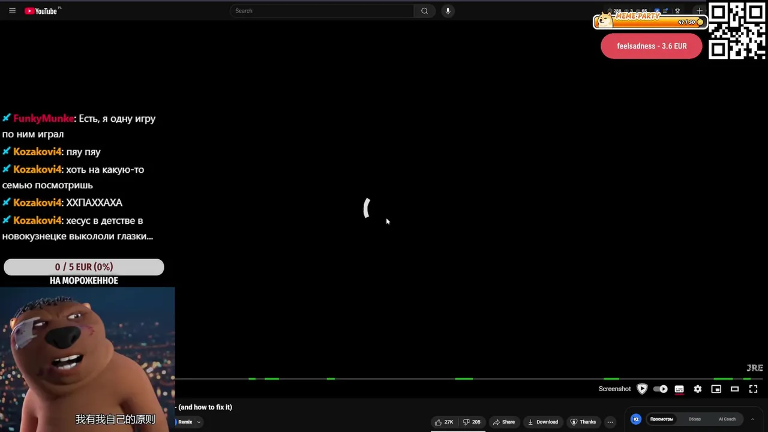Image resolution: width=768 pixels, height=432 pixels.
Task: Open the YouTube hamburger guide menu
Action: [12, 11]
